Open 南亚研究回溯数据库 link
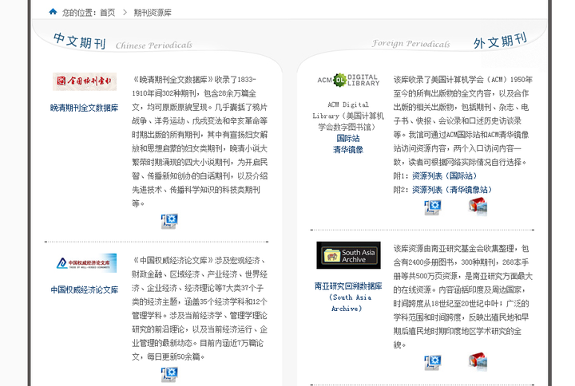575x386 pixels. 348,286
